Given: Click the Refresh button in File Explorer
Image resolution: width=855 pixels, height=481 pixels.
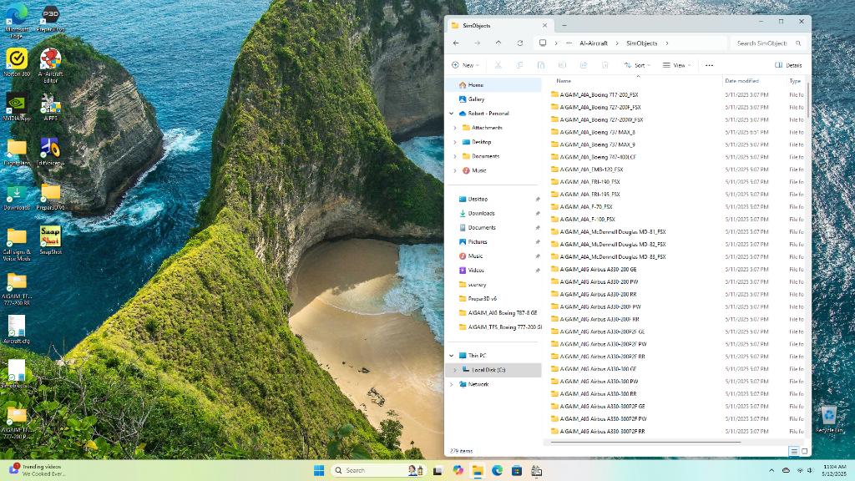Looking at the screenshot, I should click(x=519, y=43).
